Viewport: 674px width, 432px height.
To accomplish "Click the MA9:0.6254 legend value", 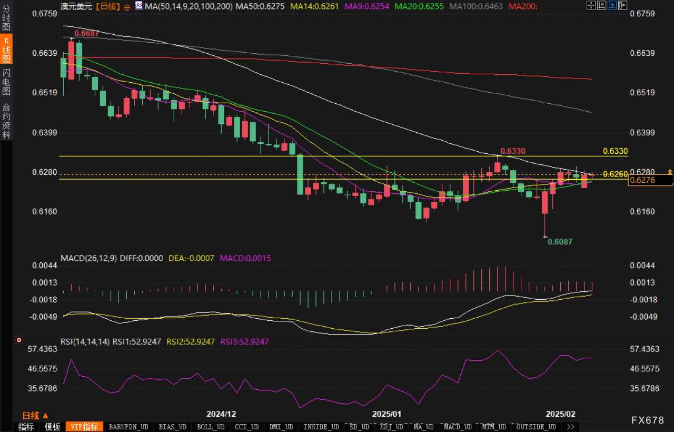I will (x=366, y=6).
